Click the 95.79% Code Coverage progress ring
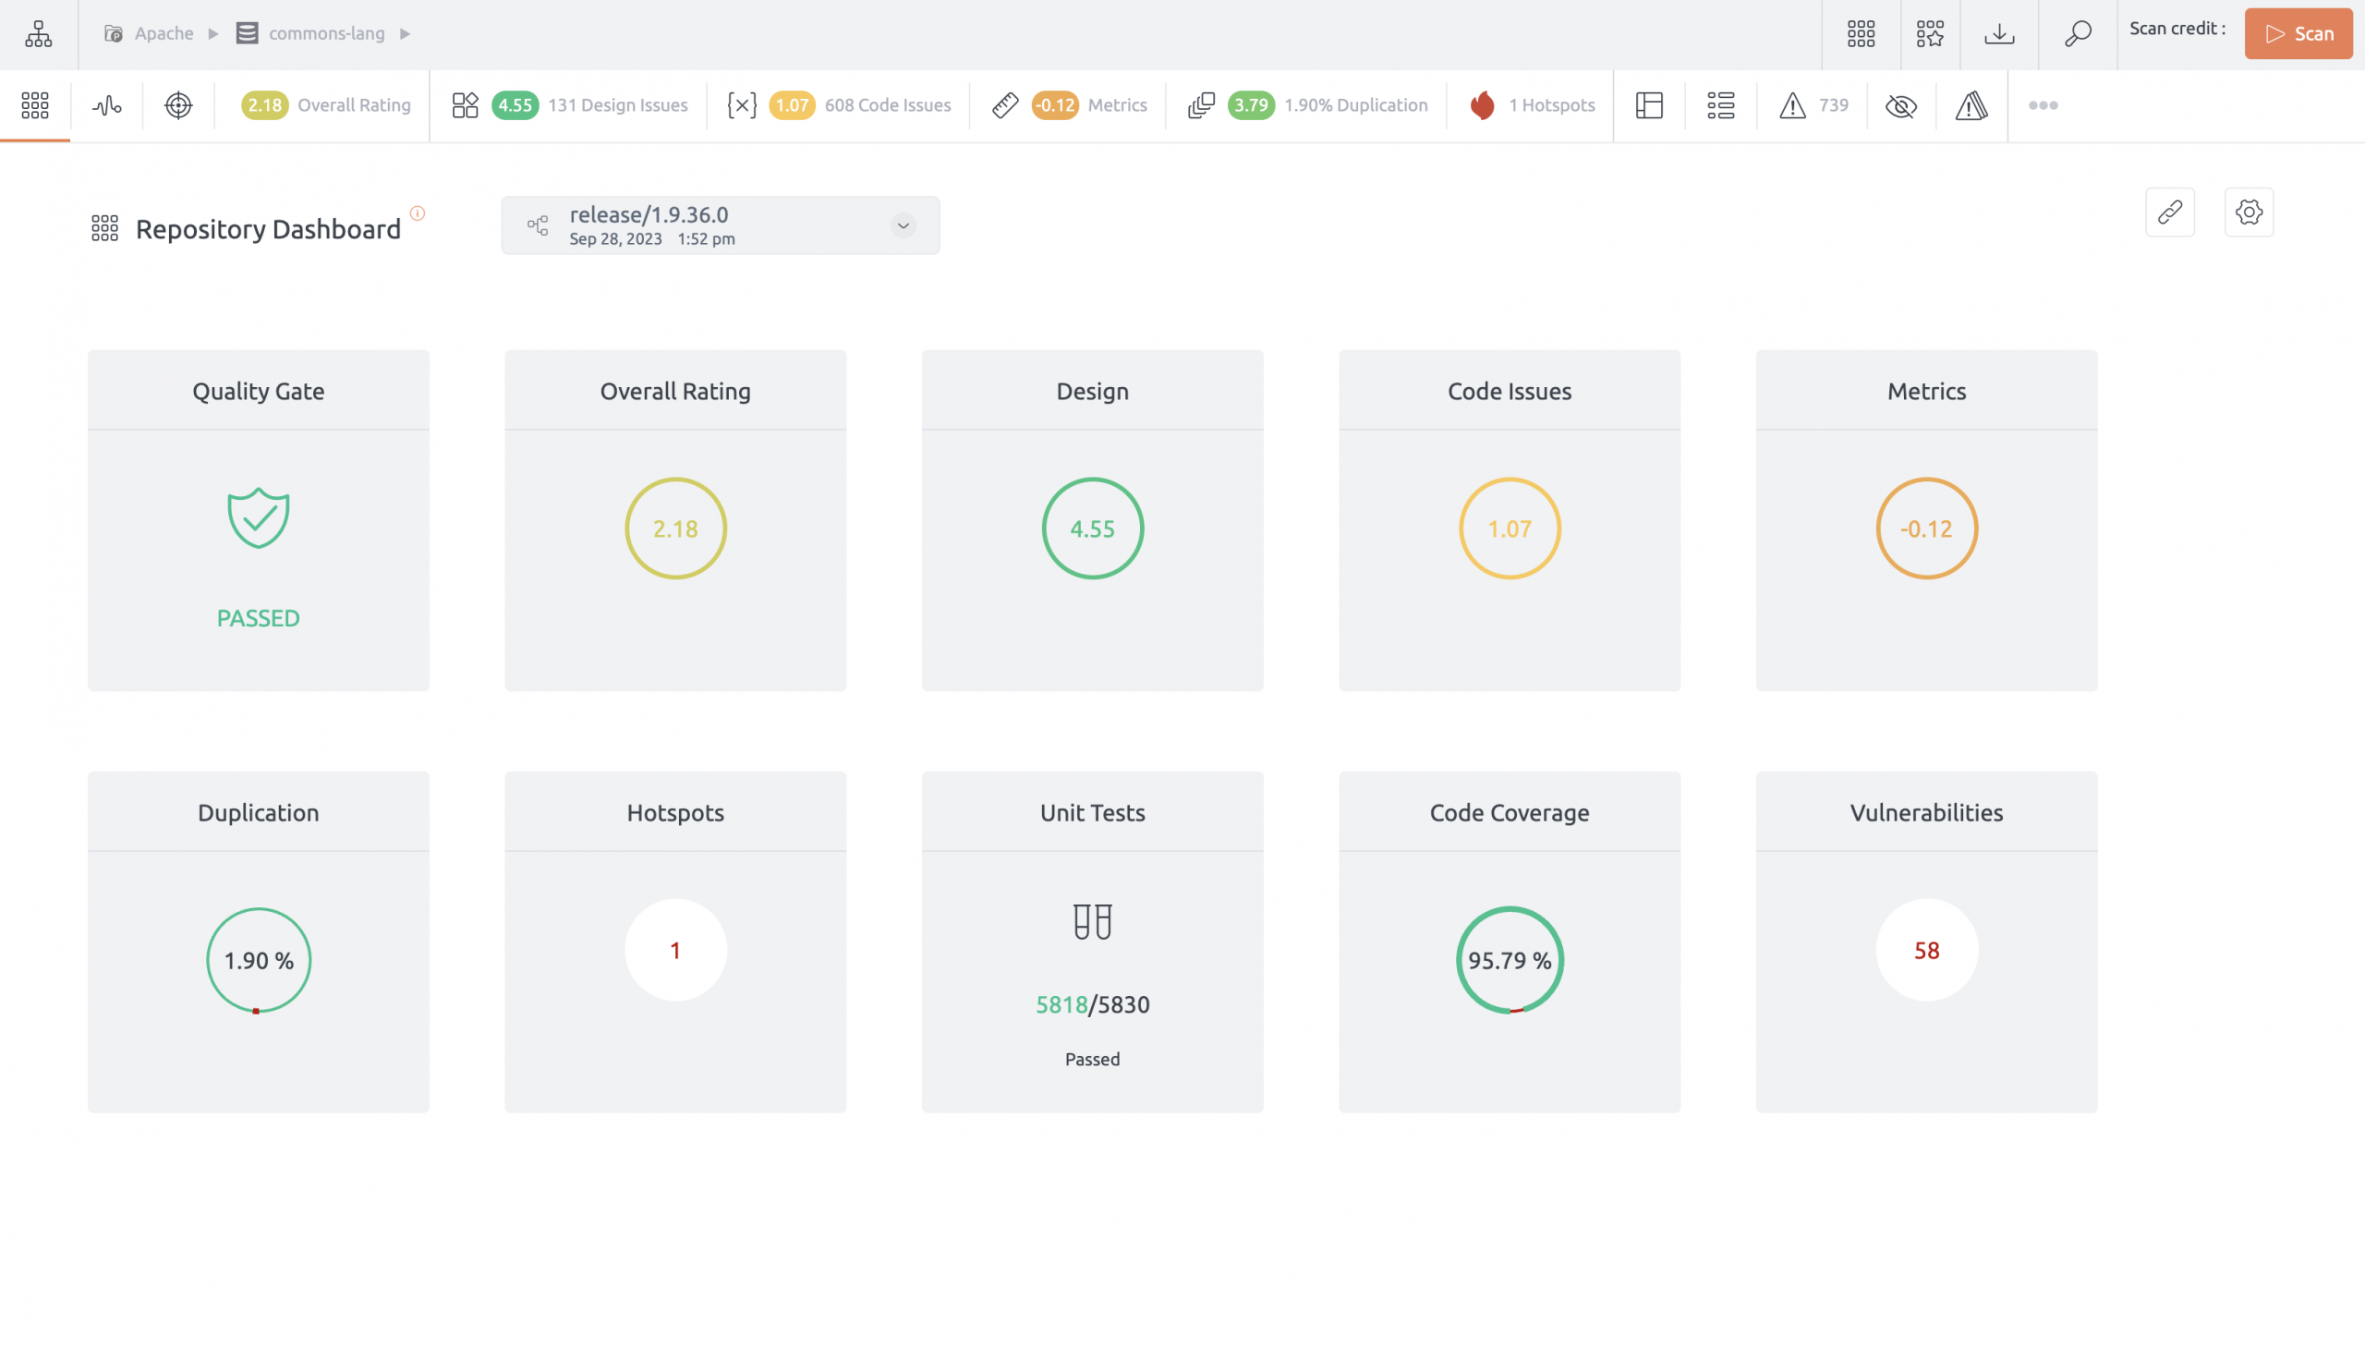This screenshot has height=1348, width=2365. point(1509,960)
